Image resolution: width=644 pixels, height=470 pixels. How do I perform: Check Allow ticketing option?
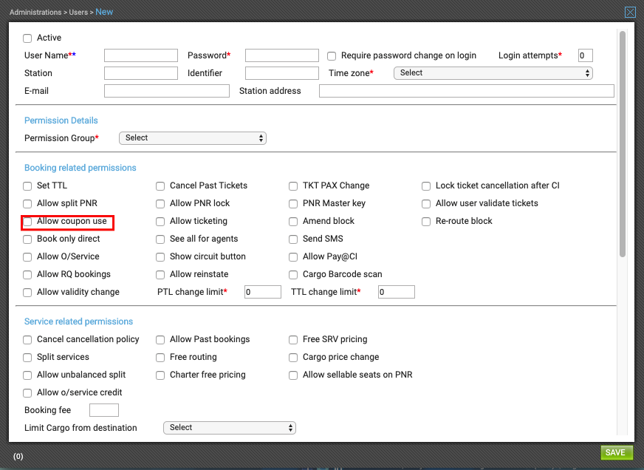coord(160,222)
